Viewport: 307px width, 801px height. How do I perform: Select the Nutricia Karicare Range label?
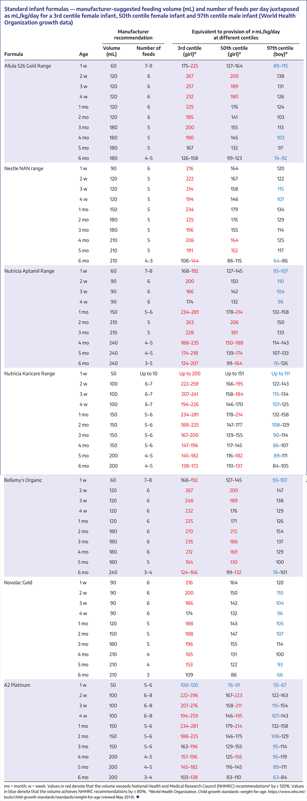pyautogui.click(x=29, y=374)
